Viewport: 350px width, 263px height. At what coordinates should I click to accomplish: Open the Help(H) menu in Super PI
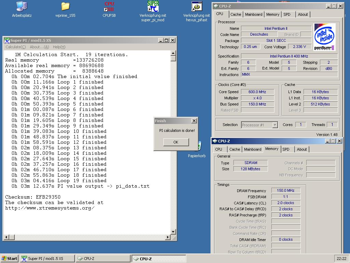59,47
